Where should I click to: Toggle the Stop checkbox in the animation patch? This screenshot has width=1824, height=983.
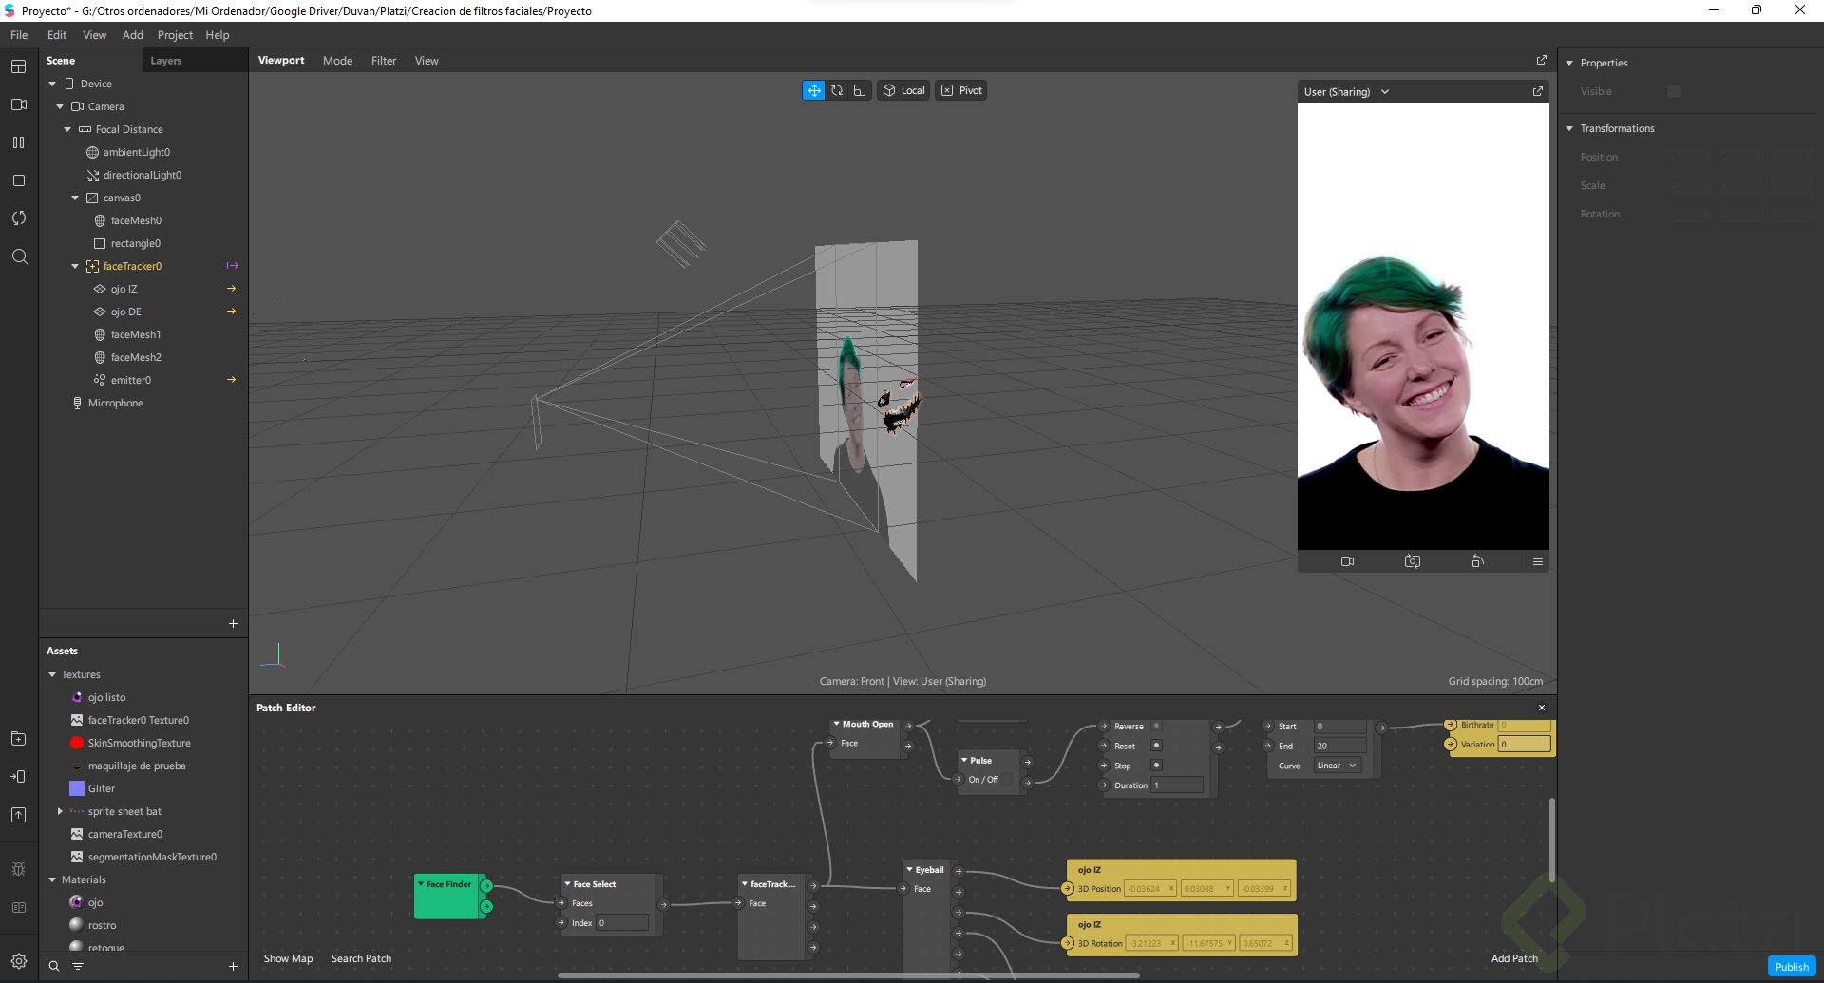[x=1156, y=766]
